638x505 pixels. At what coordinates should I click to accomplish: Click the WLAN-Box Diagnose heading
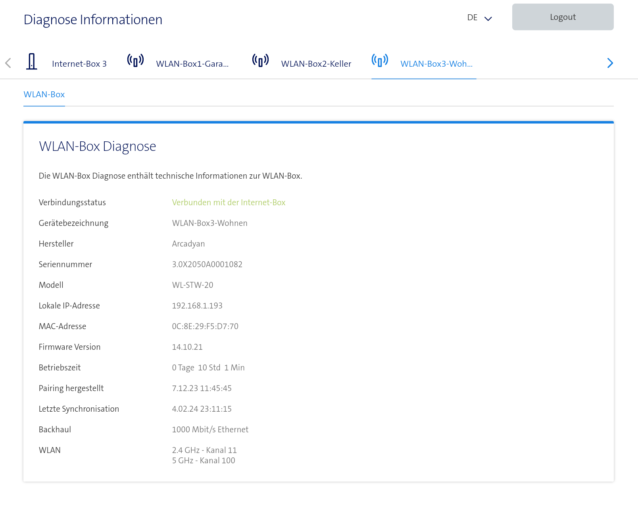point(97,146)
